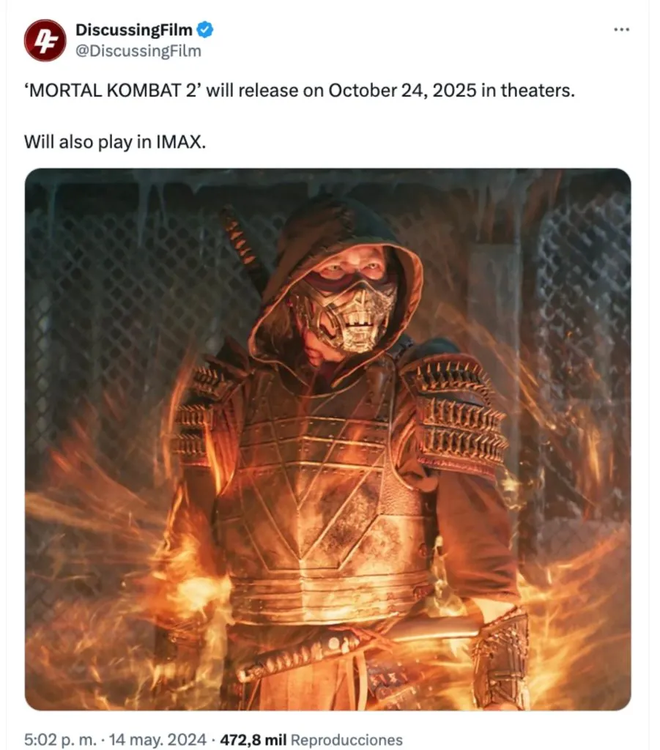This screenshot has height=750, width=660.
Task: Open the Mortal Kombat 2 image
Action: click(327, 439)
